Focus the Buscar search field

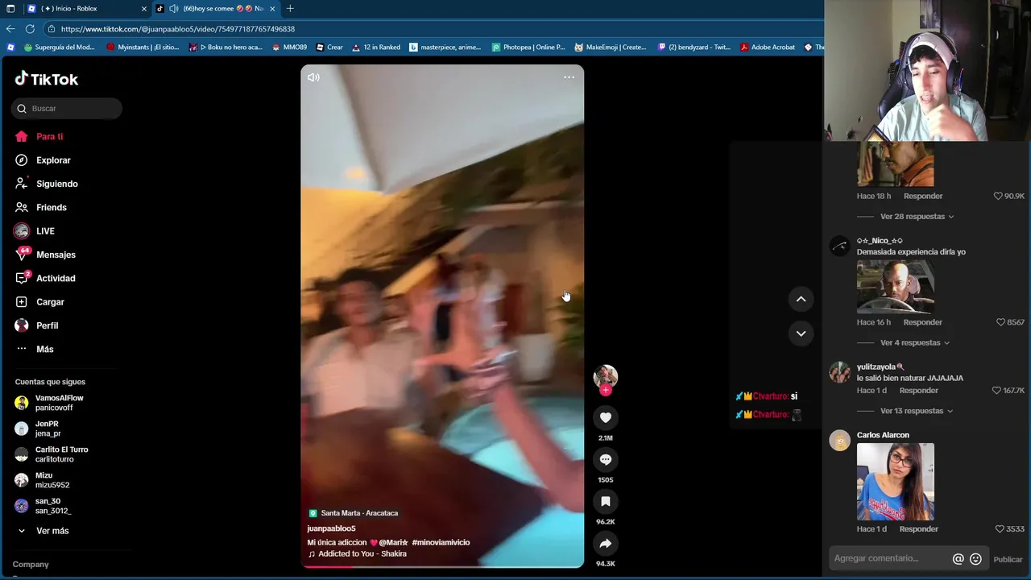(x=67, y=108)
